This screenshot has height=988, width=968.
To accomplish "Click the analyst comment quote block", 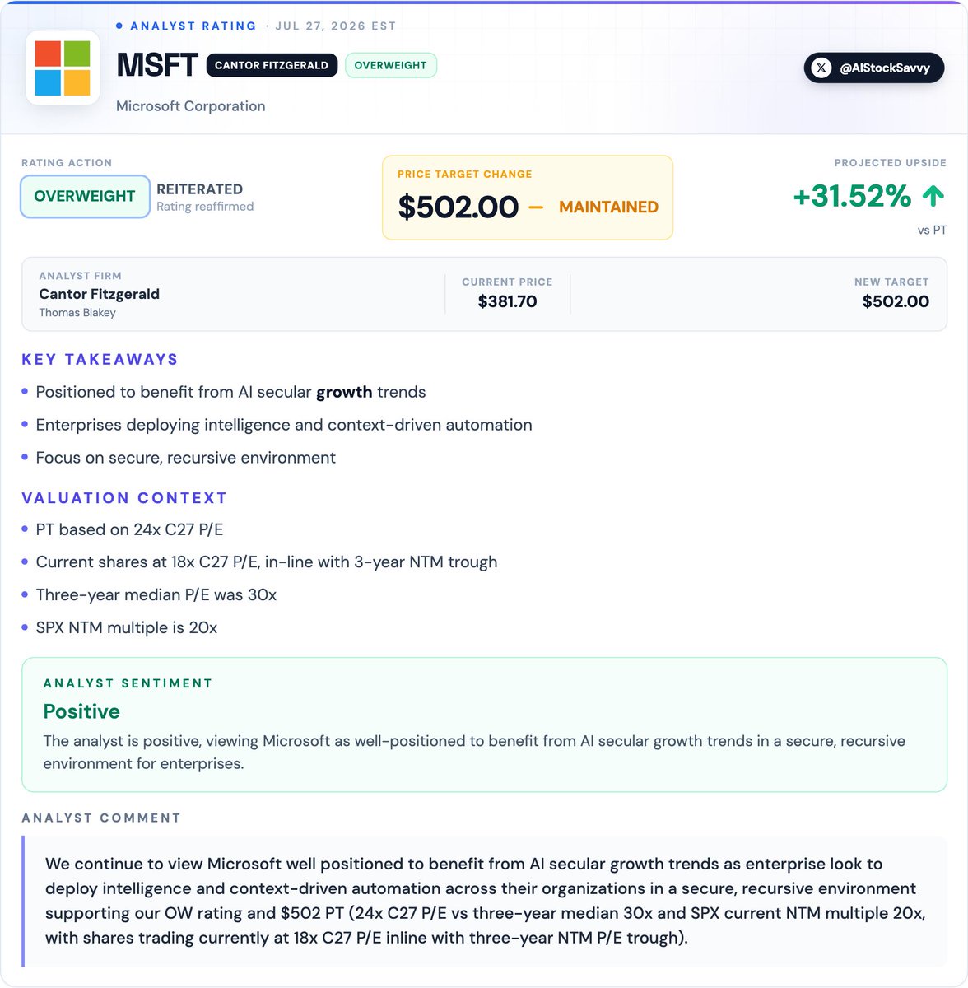I will tap(485, 901).
